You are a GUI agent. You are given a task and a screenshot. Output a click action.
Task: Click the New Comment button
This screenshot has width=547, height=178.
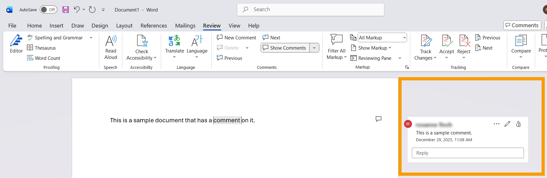236,38
